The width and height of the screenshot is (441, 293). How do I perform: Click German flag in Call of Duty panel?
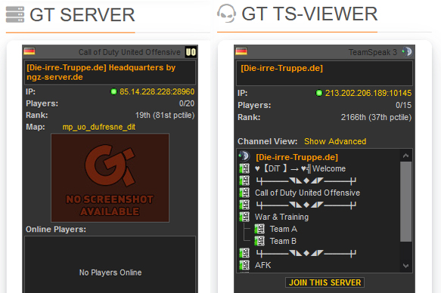[x=30, y=51]
